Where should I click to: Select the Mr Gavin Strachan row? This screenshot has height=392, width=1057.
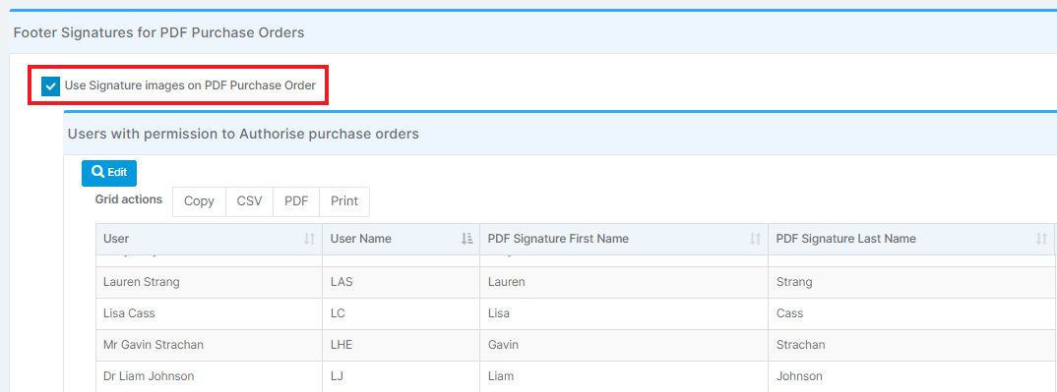pos(576,345)
